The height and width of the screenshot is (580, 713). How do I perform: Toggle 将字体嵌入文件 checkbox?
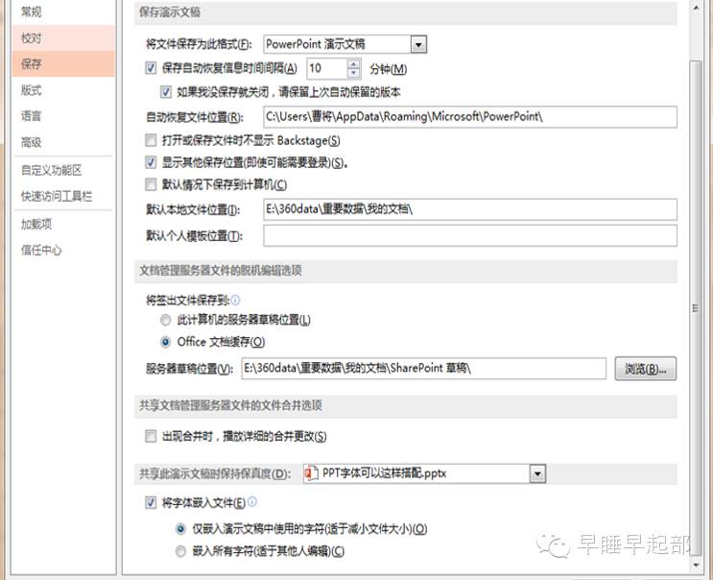coord(151,502)
